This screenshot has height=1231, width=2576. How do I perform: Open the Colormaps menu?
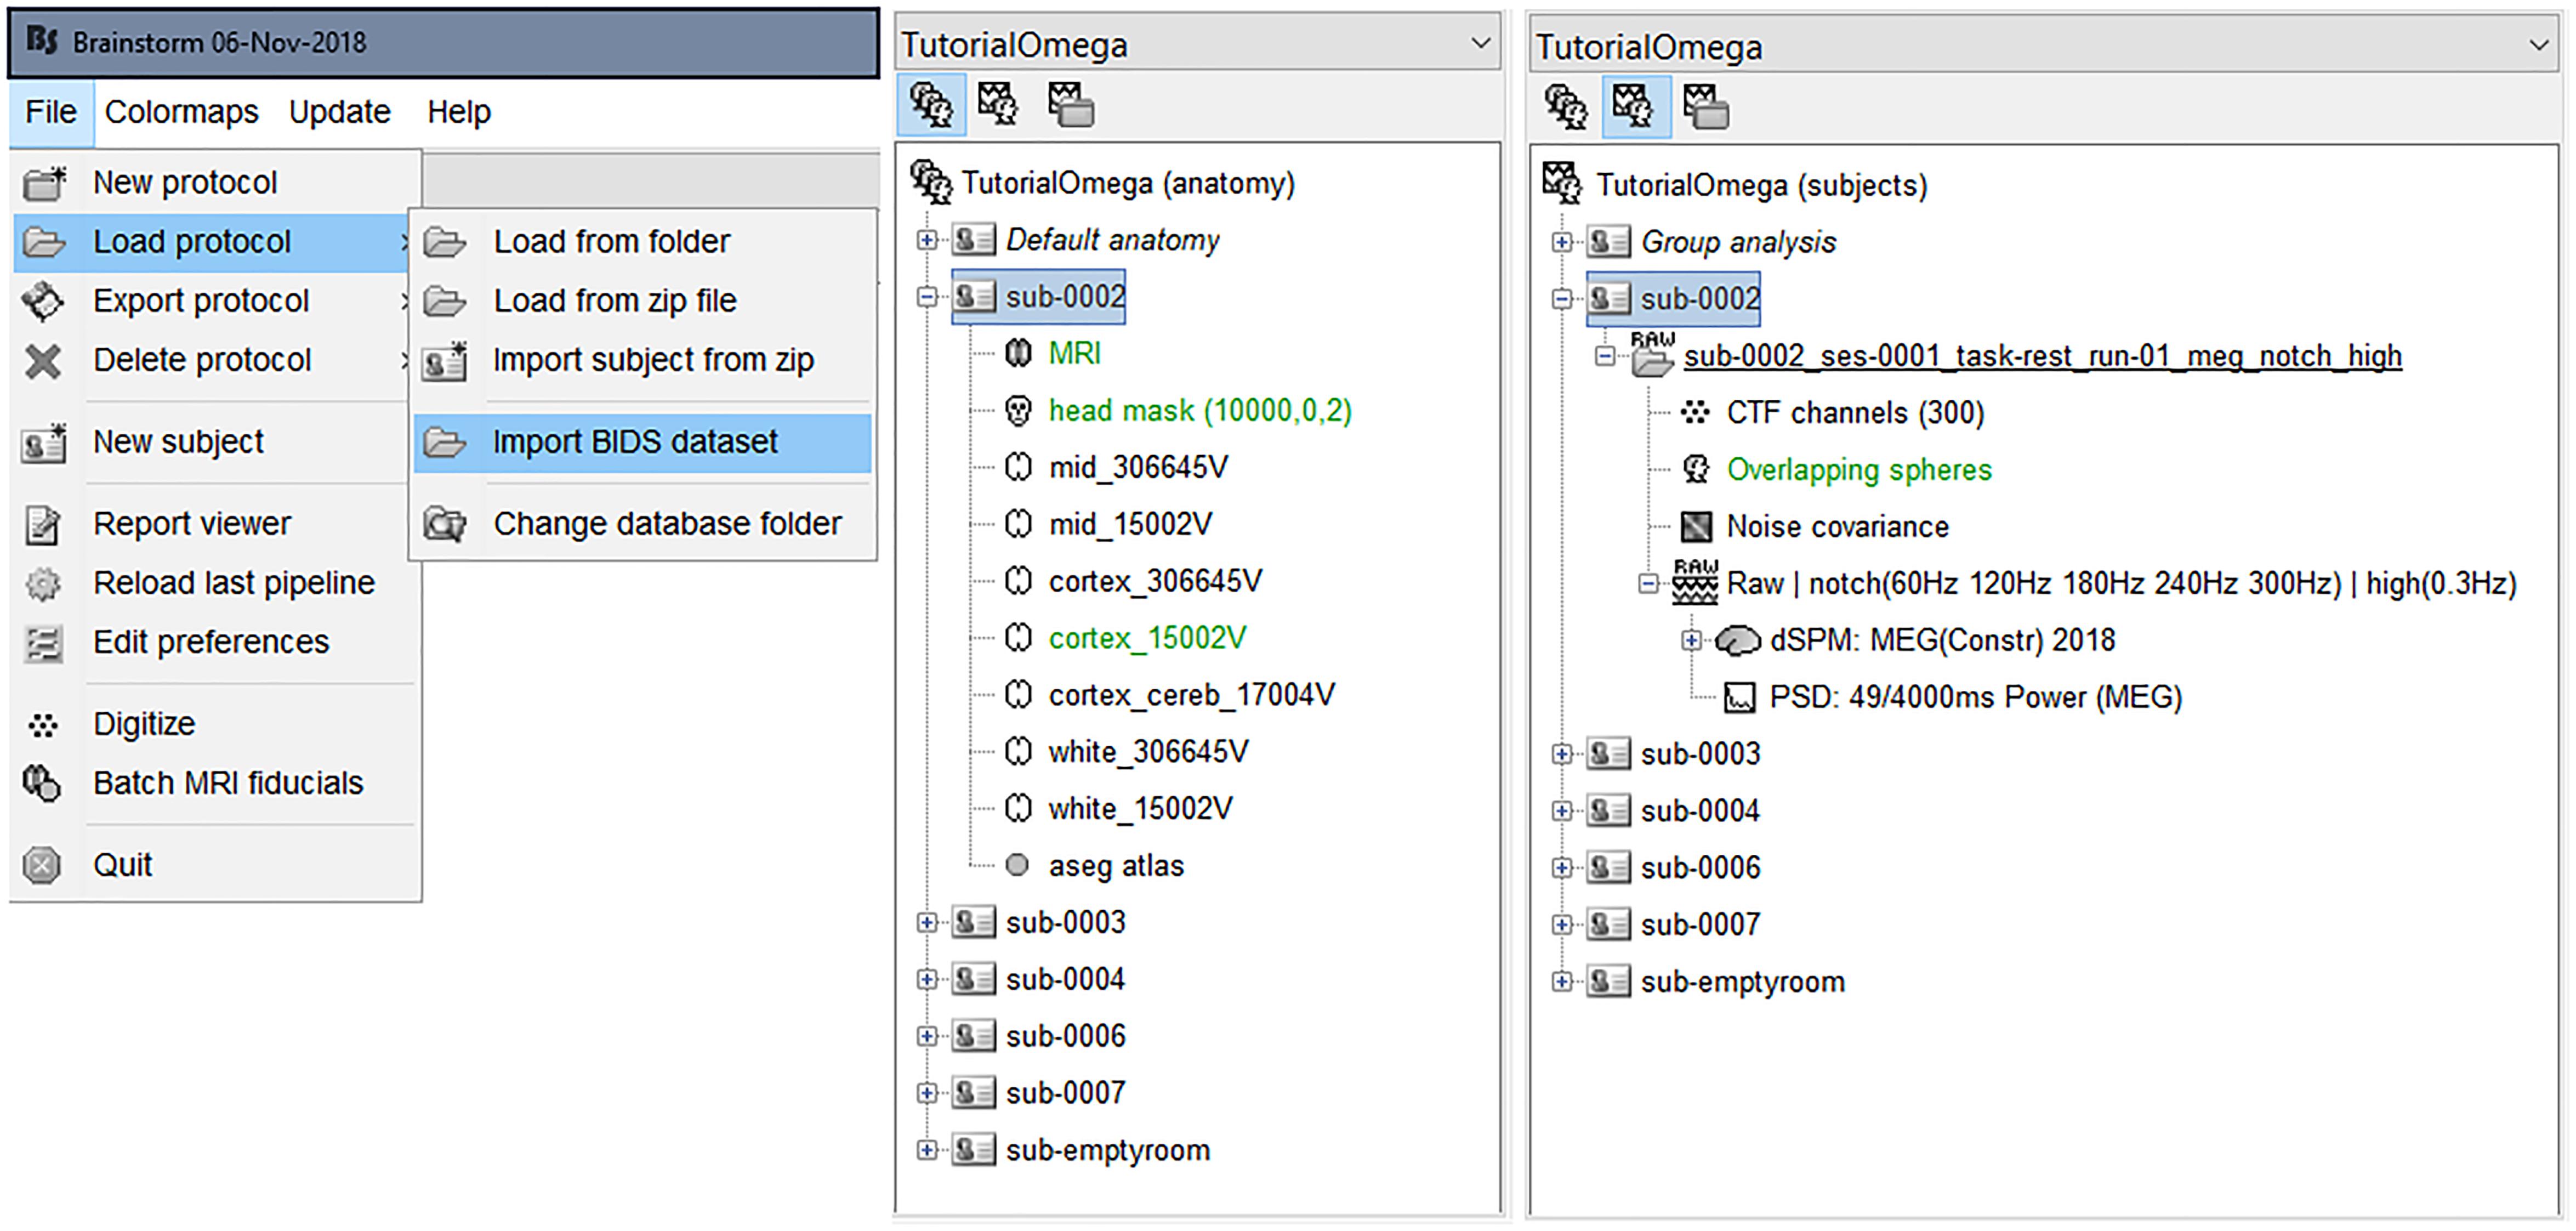[x=181, y=112]
